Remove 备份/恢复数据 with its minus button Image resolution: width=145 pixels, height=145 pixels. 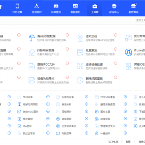pyautogui.click(x=67, y=35)
